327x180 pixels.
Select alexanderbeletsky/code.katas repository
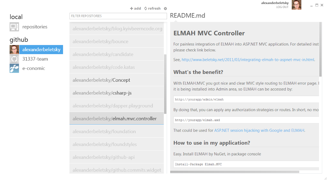point(117,67)
